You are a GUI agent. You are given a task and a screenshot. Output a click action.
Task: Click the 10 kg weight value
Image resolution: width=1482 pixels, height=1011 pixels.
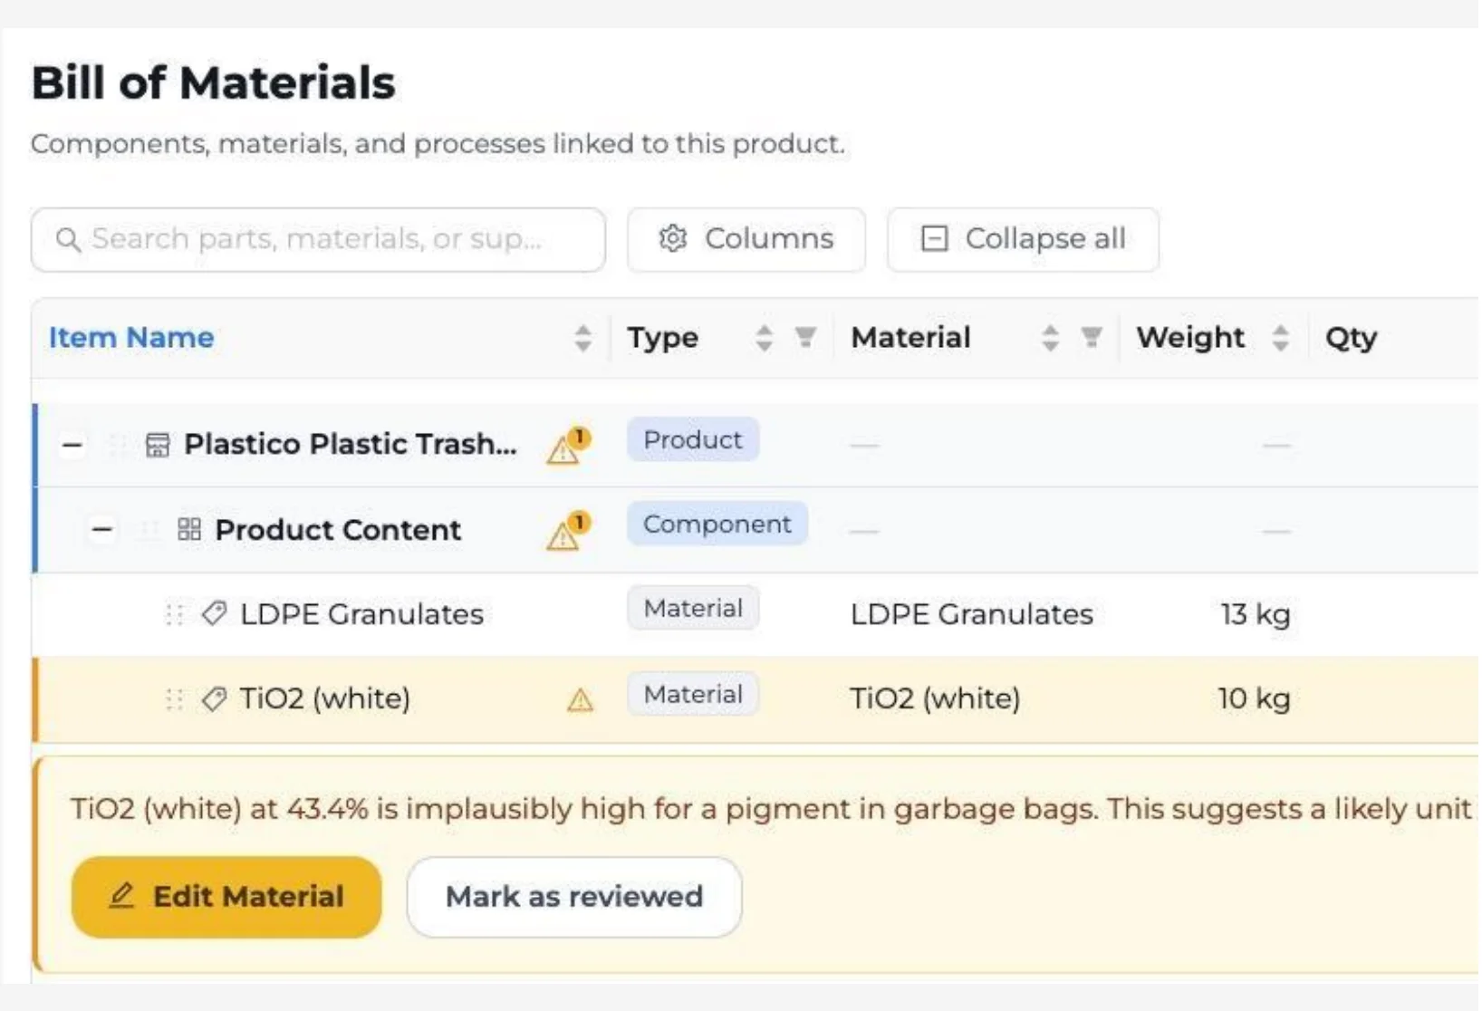click(1255, 698)
